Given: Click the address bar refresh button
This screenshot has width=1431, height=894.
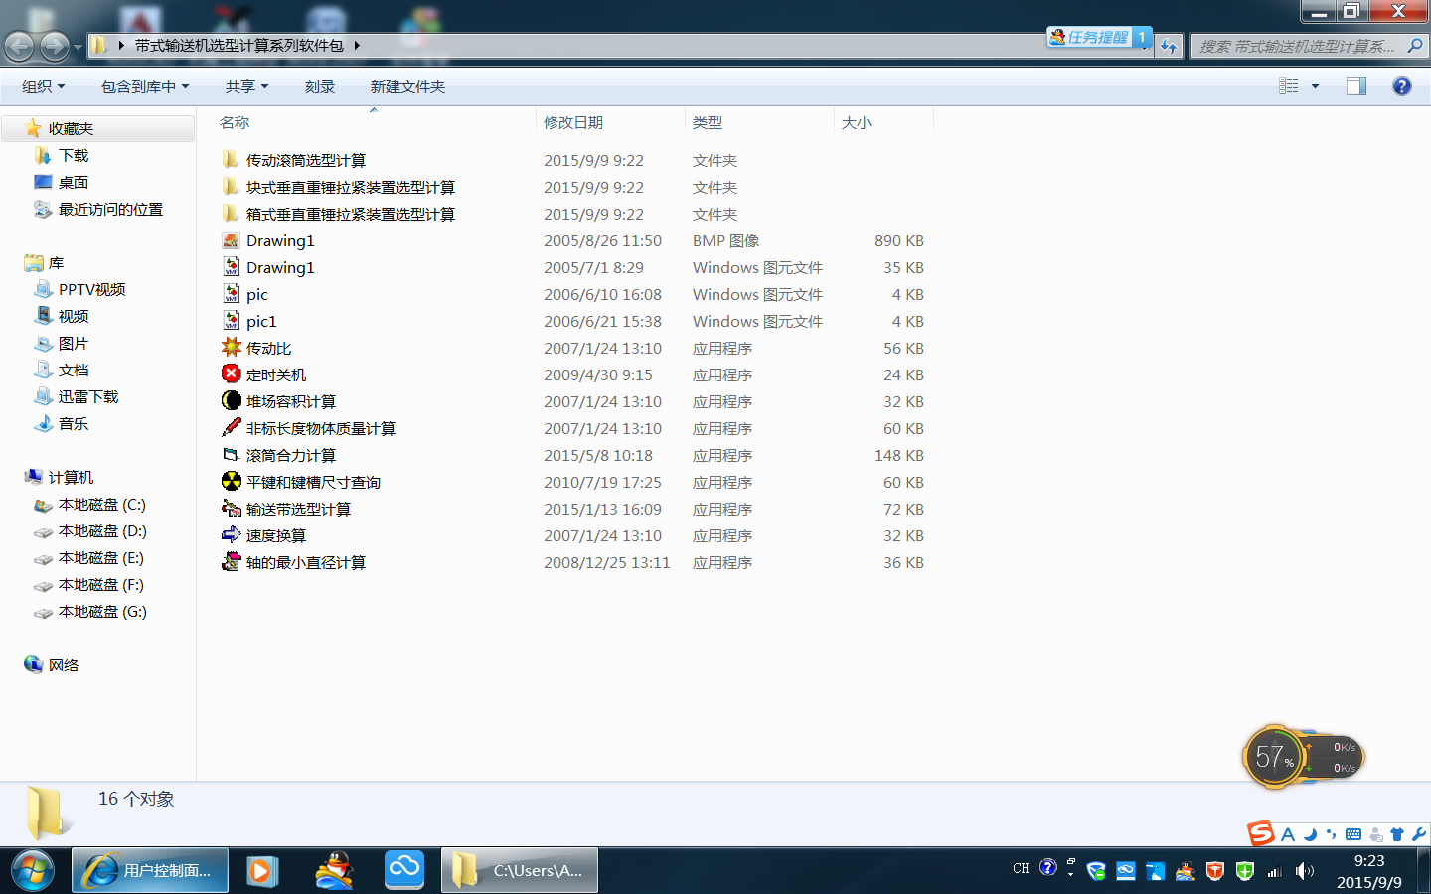Looking at the screenshot, I should pyautogui.click(x=1169, y=46).
